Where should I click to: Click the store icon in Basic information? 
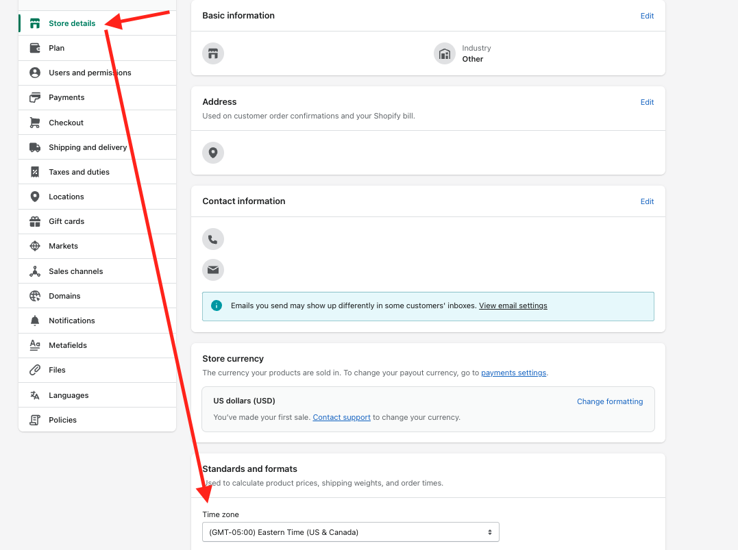(213, 53)
